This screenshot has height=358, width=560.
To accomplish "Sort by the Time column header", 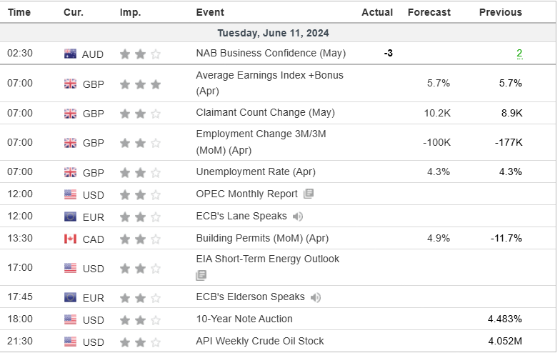I will [x=19, y=12].
